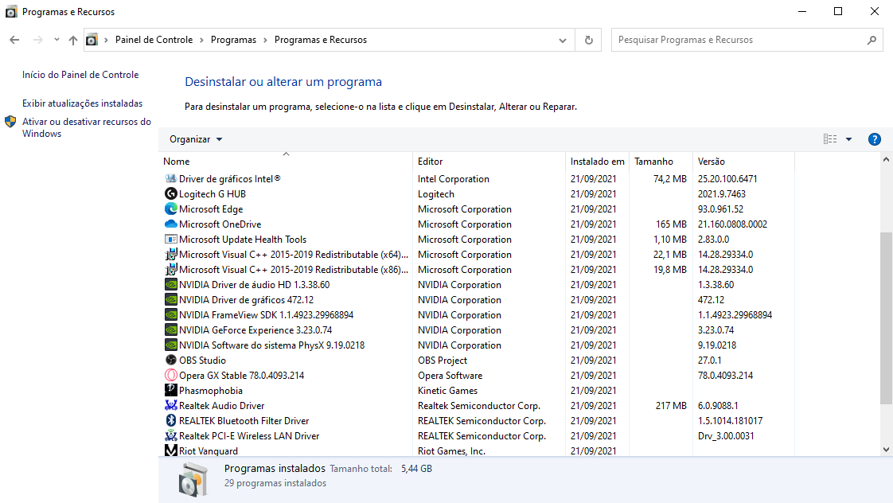Select OBS Studio program name
893x503 pixels.
pos(202,360)
